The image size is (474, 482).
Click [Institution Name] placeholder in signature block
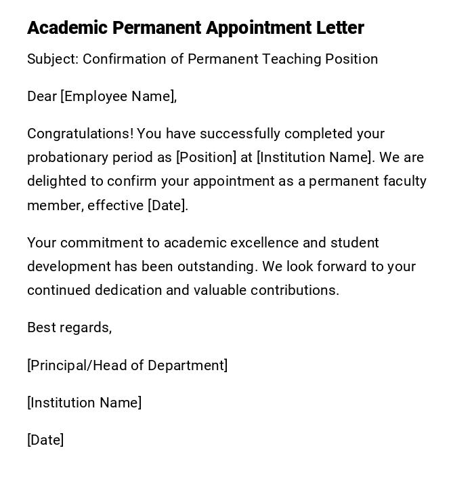[84, 403]
